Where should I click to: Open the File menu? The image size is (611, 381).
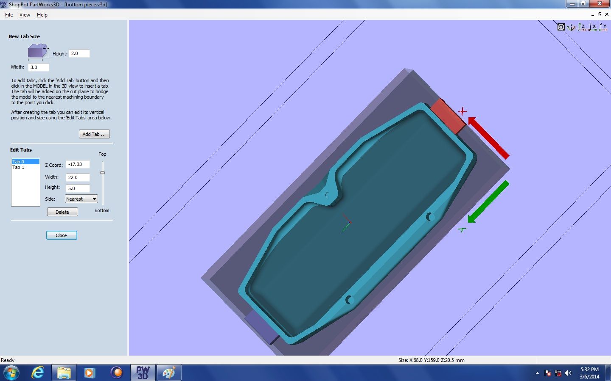pos(8,14)
